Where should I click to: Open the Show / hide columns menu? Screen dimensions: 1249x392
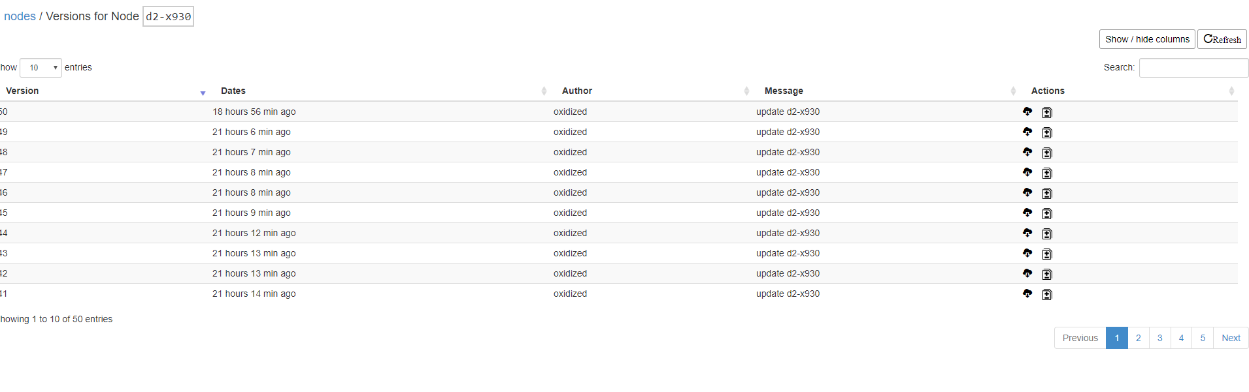pyautogui.click(x=1146, y=39)
